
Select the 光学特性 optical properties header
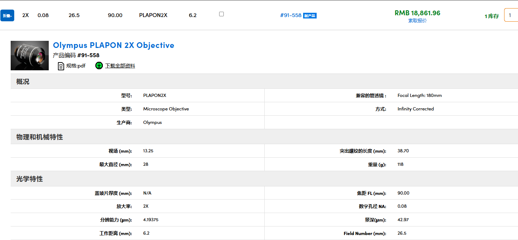coord(30,179)
